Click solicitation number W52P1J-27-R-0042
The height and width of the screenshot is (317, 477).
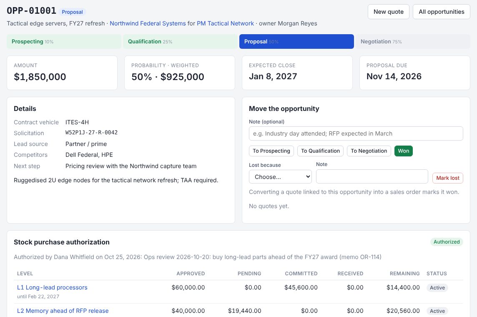[x=91, y=133]
